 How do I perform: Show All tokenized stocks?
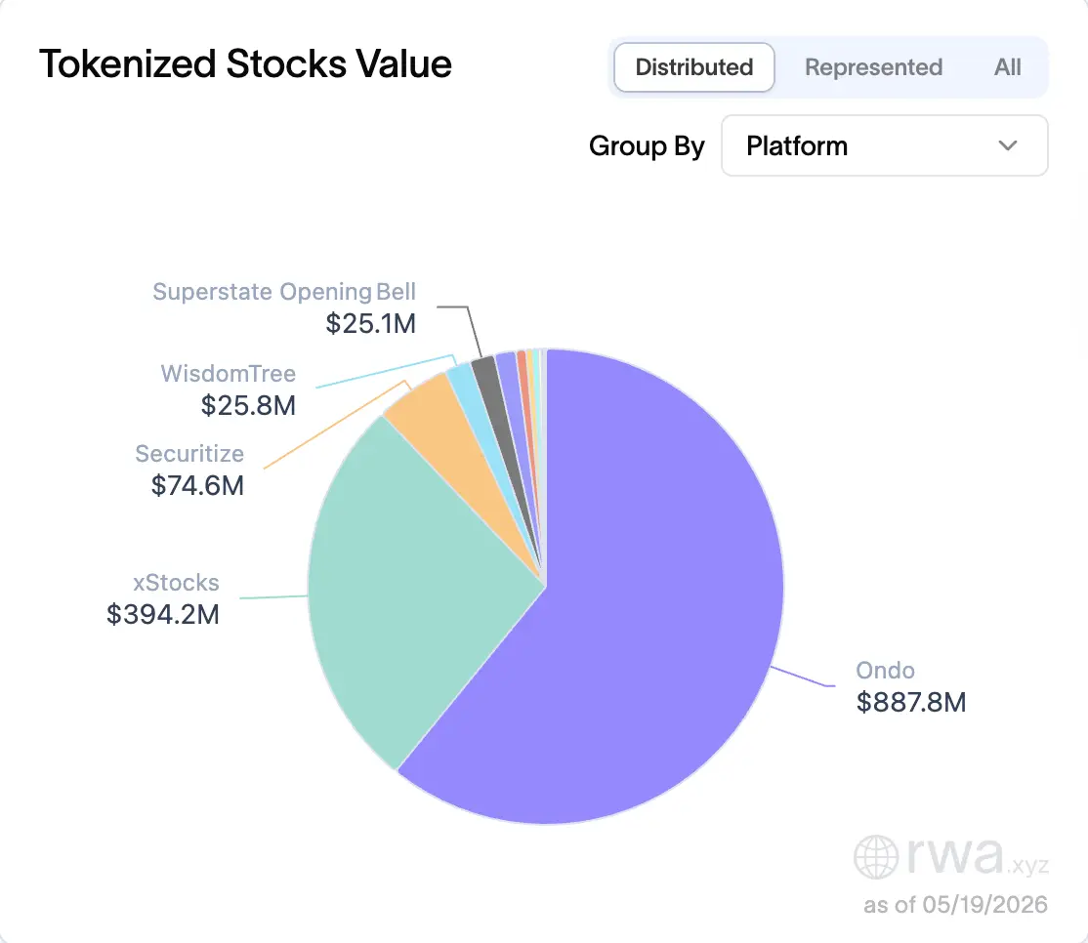(1008, 67)
